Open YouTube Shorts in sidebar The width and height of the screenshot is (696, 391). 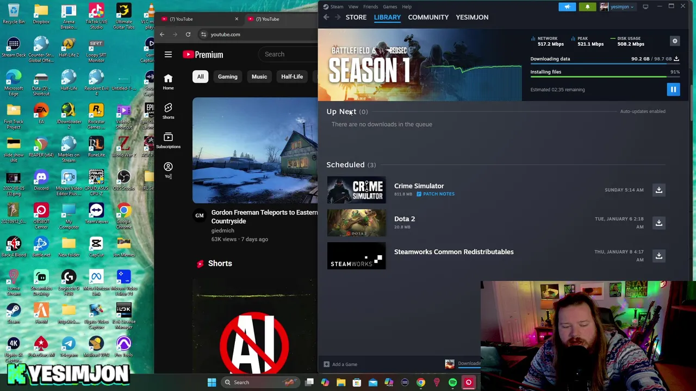pyautogui.click(x=168, y=111)
